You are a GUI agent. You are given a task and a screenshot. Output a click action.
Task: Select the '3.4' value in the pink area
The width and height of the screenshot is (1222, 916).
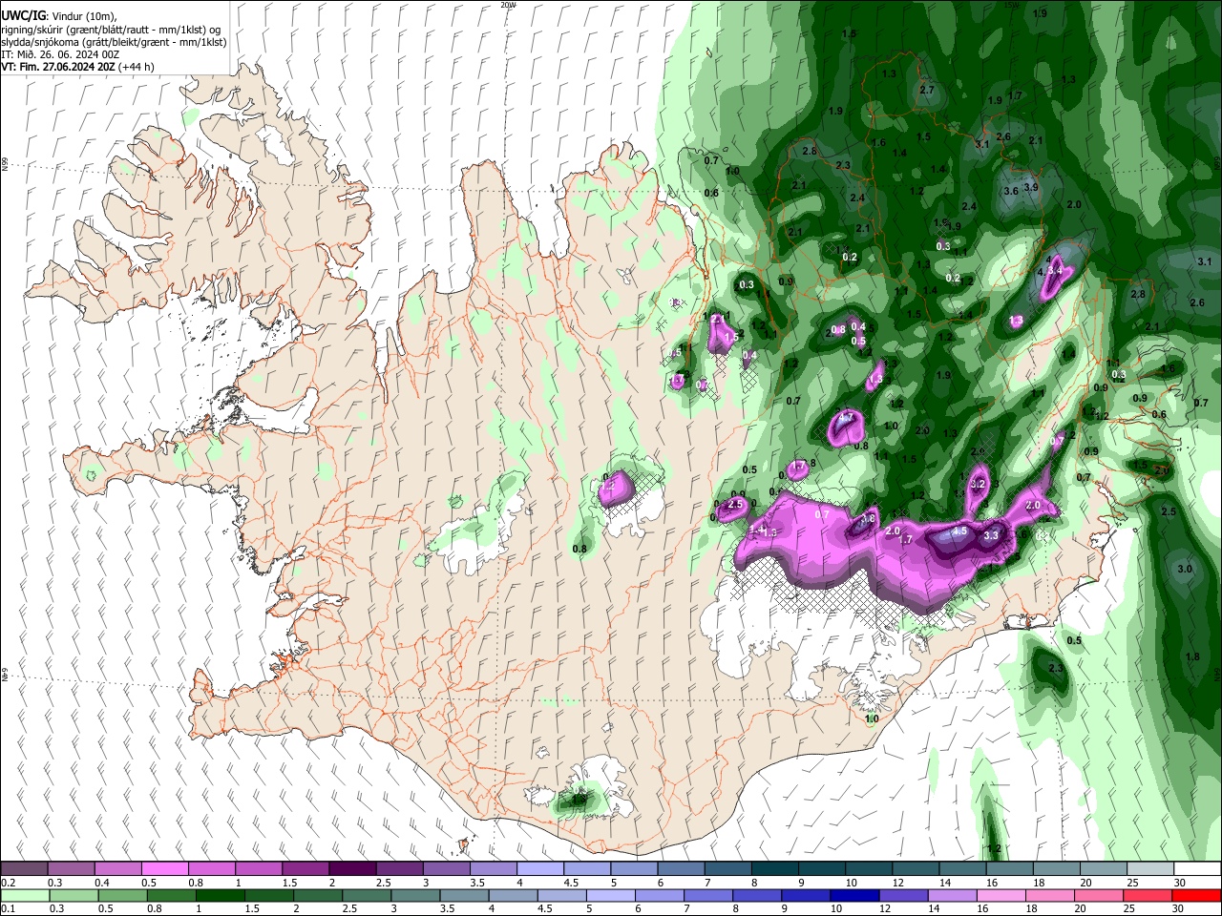(x=1055, y=272)
